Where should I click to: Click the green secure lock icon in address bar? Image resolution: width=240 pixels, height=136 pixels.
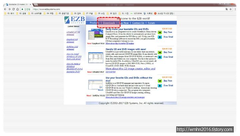[22, 9]
